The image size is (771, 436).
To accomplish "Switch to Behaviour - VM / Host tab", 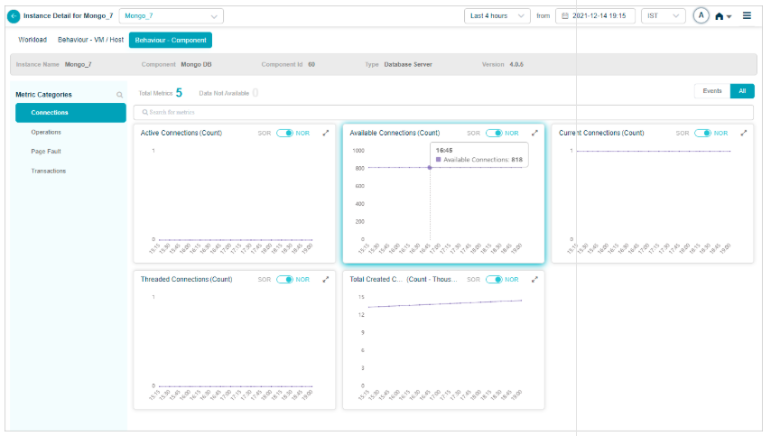I will (91, 40).
